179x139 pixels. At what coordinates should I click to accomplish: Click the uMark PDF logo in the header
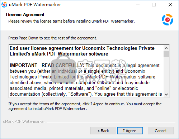tap(168, 20)
